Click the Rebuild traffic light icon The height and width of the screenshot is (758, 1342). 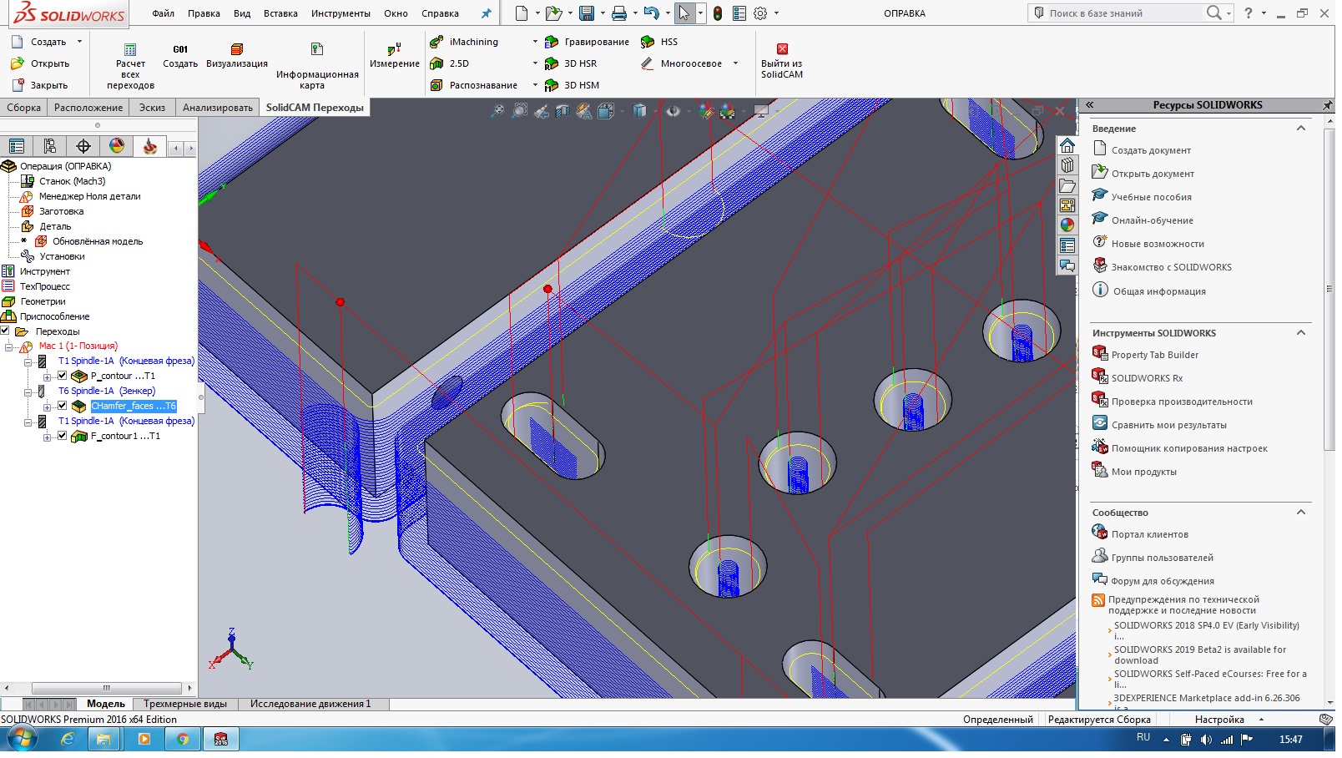(x=718, y=13)
